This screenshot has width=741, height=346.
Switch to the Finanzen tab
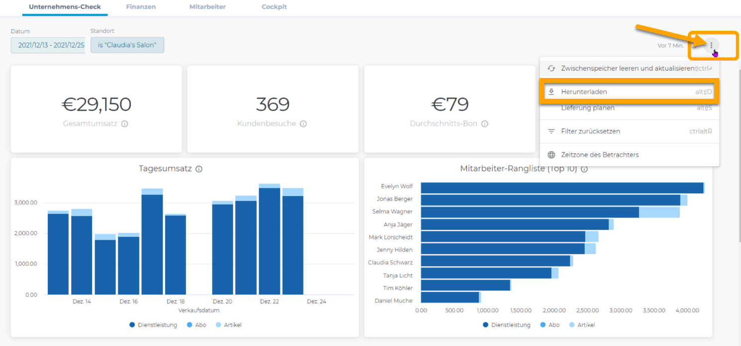click(x=141, y=7)
